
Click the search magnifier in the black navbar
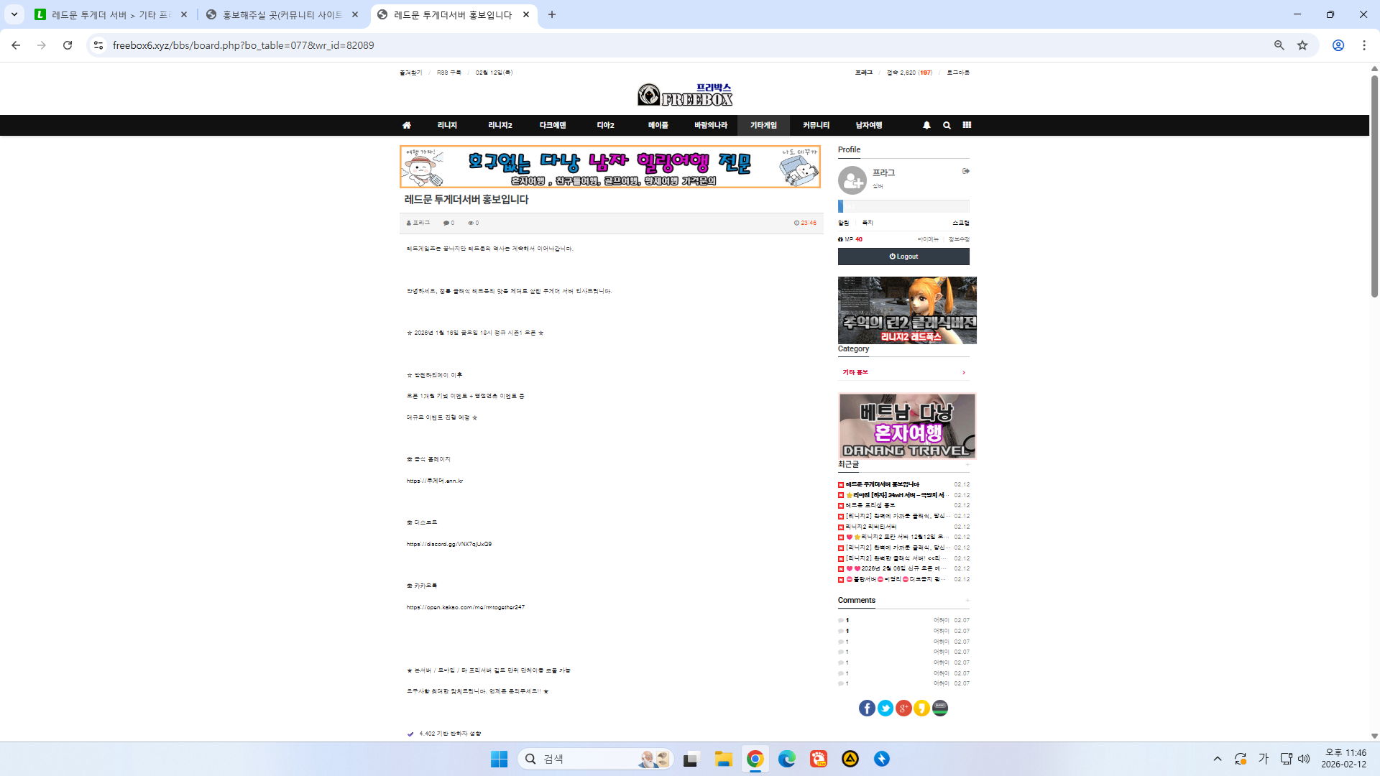click(947, 125)
